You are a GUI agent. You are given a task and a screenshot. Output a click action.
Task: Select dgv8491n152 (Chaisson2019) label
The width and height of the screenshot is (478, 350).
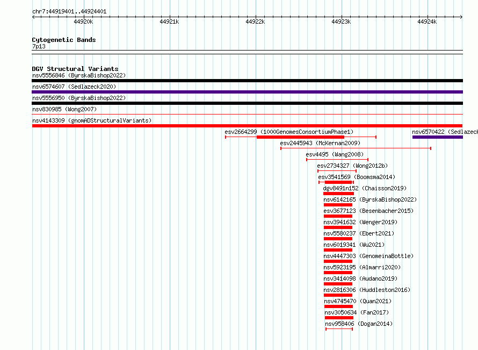(365, 188)
